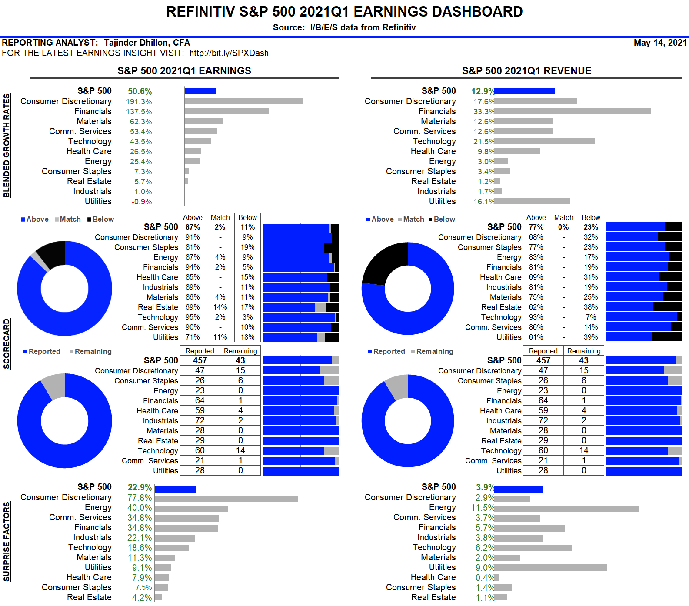Image resolution: width=689 pixels, height=606 pixels.
Task: Click the Energy earnings surprise value 40.0%
Action: [140, 508]
